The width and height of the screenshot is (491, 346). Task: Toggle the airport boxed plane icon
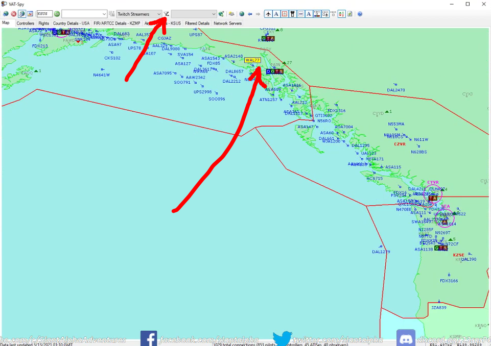pos(285,14)
